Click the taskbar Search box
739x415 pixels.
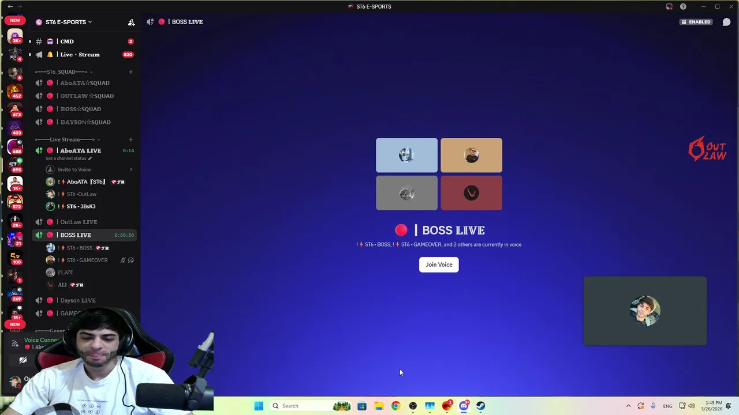[x=311, y=406]
